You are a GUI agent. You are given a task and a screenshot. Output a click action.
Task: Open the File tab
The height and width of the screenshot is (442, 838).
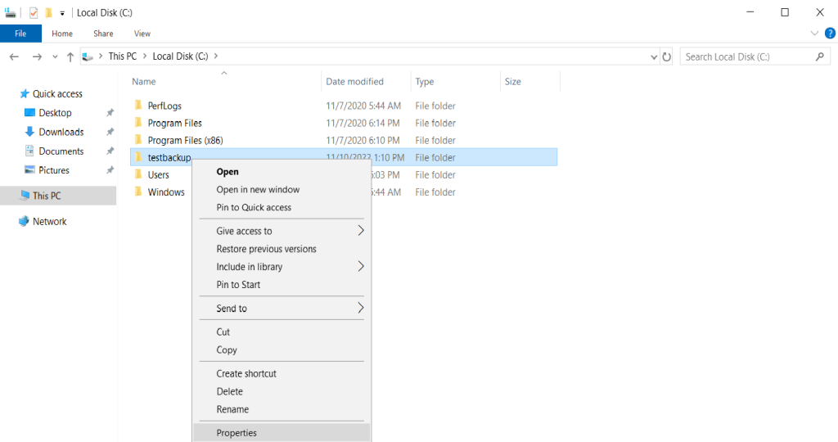pyautogui.click(x=20, y=33)
